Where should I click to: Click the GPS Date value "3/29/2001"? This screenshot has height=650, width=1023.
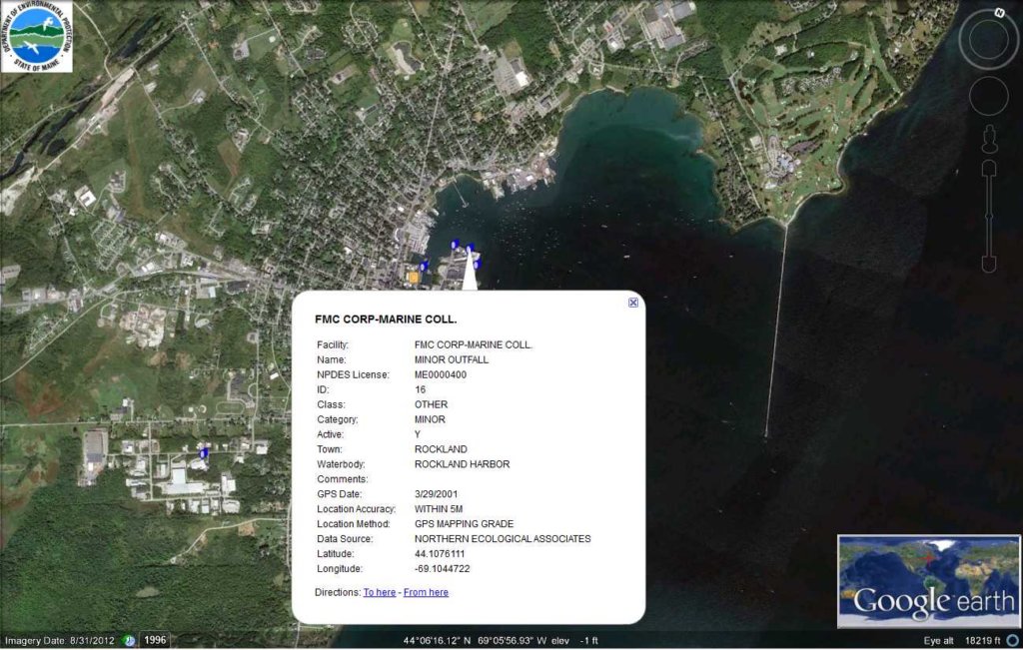pyautogui.click(x=436, y=494)
